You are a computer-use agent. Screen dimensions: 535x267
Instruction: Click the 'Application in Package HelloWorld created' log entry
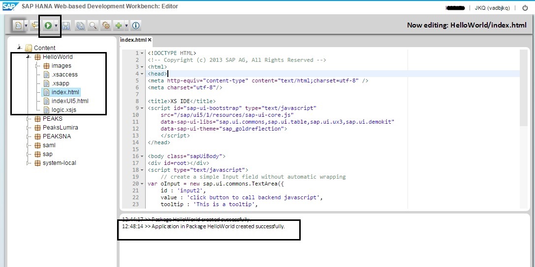(x=203, y=226)
